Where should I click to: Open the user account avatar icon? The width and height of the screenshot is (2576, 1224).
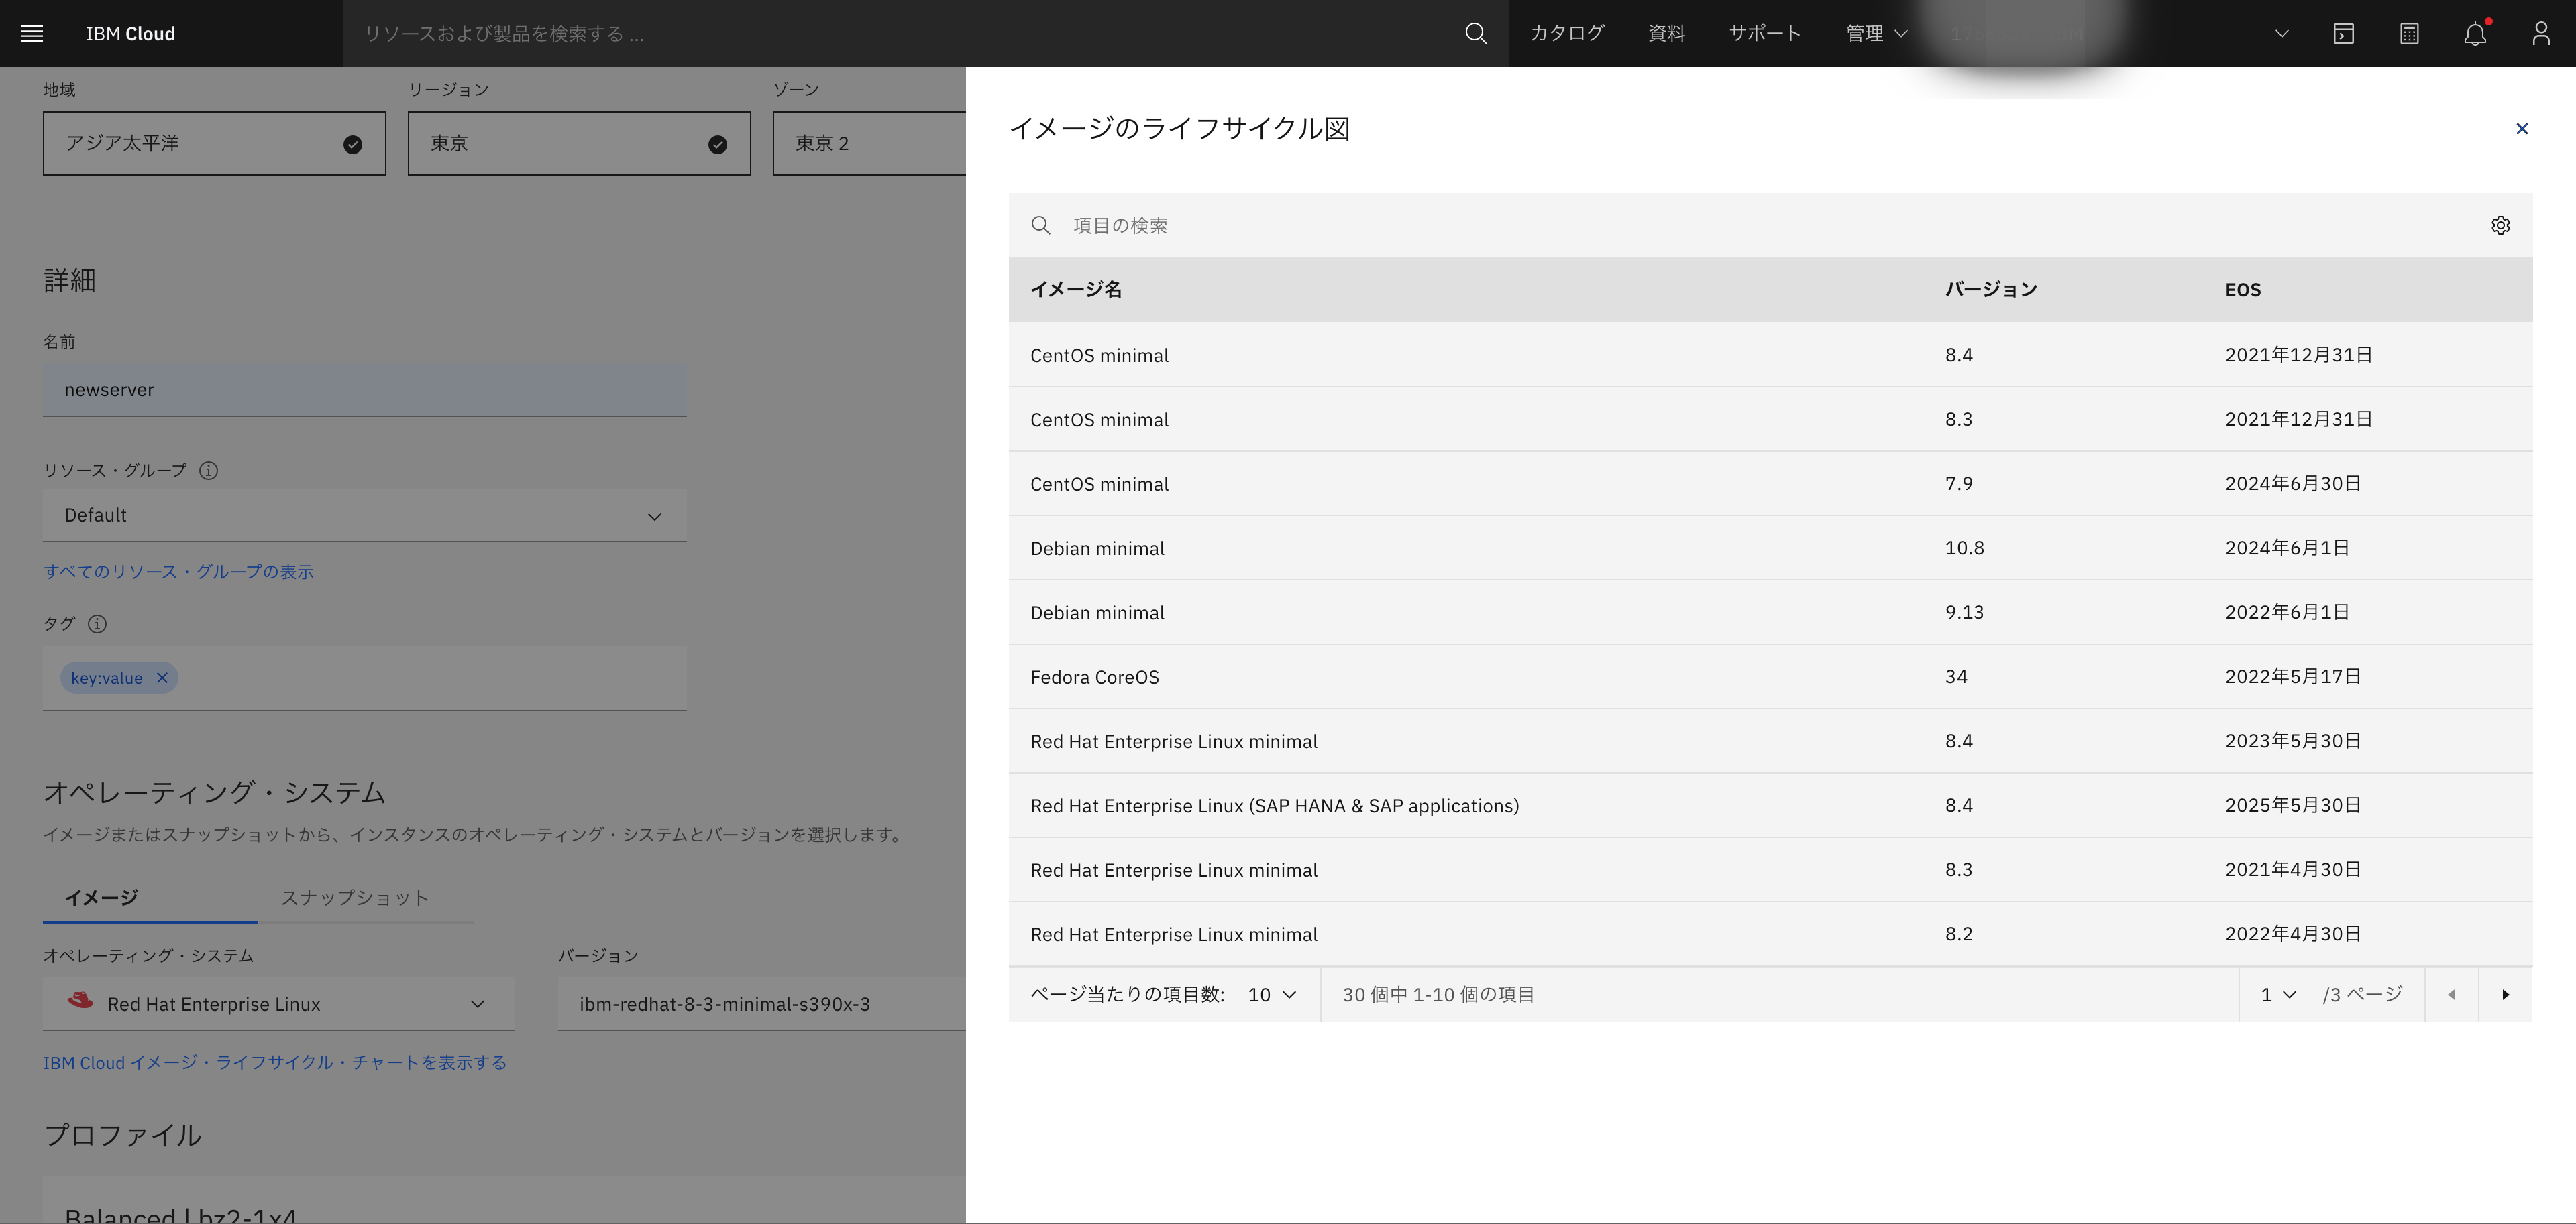coord(2541,33)
